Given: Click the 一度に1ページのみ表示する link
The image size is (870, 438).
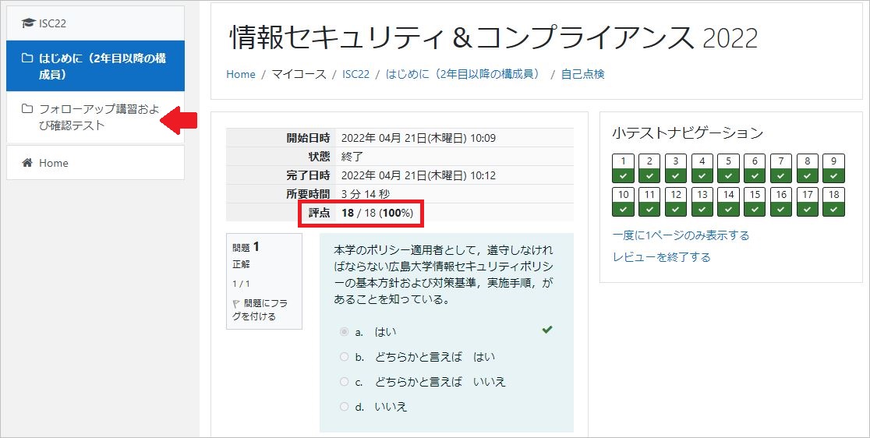Looking at the screenshot, I should pos(681,235).
